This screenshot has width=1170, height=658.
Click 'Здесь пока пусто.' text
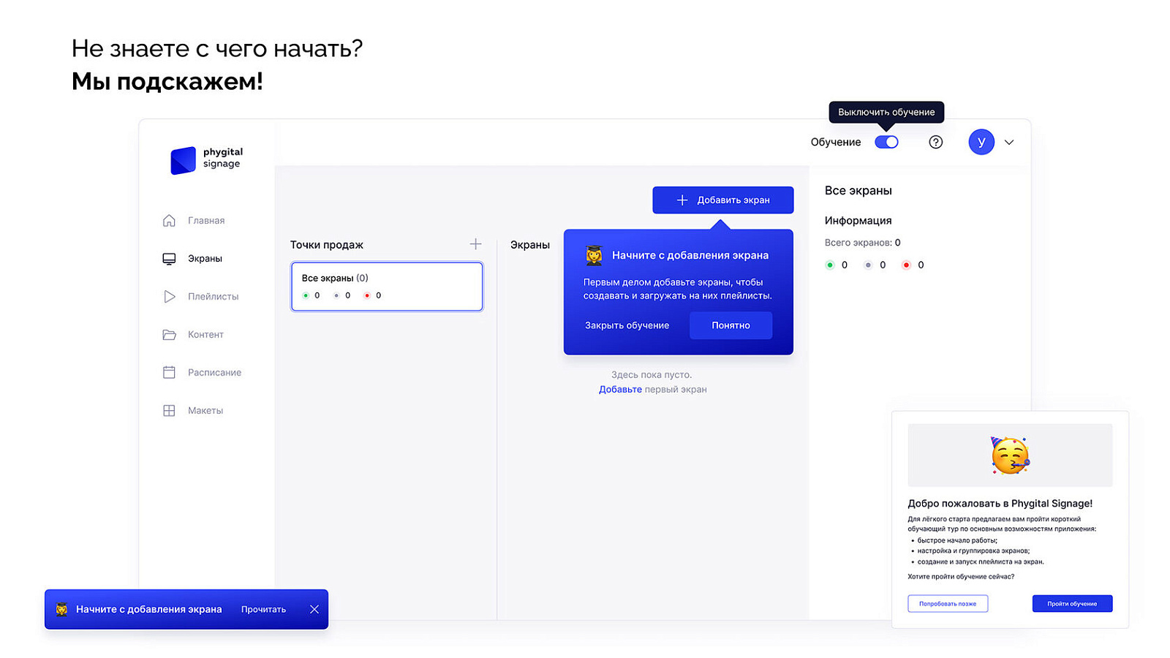point(652,374)
